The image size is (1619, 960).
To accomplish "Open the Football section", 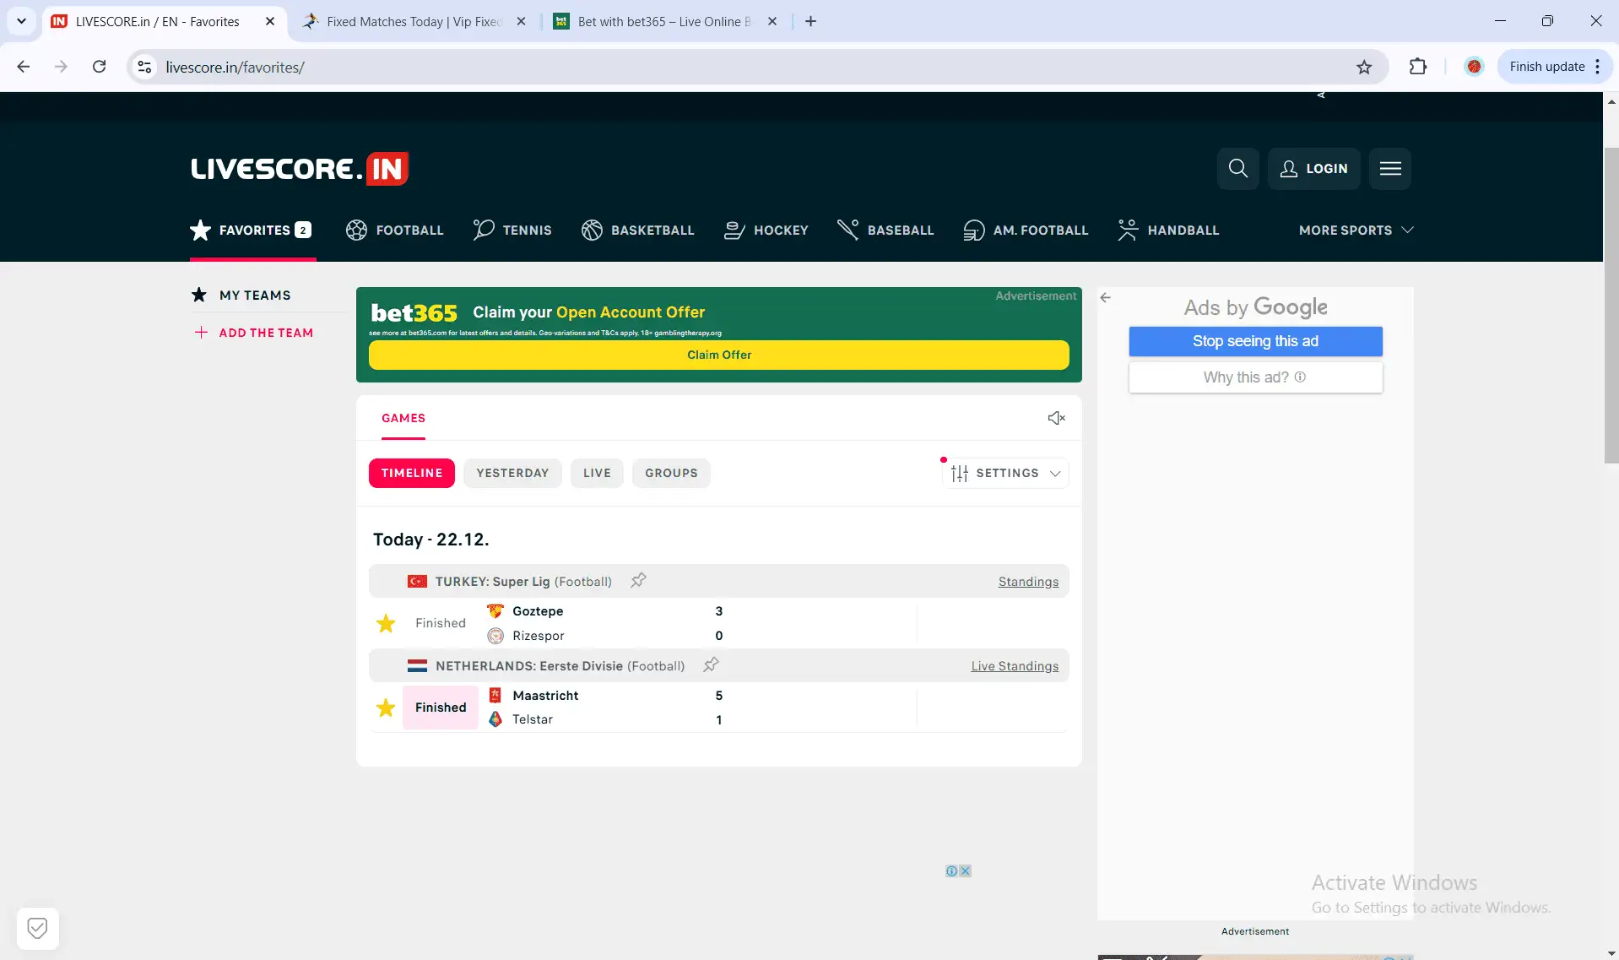I will 394,230.
